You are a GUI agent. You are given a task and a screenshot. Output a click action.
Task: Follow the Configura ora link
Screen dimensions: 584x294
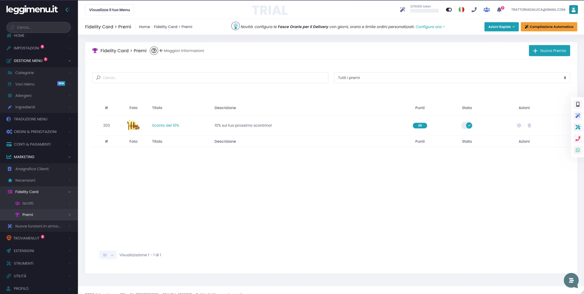coord(430,27)
